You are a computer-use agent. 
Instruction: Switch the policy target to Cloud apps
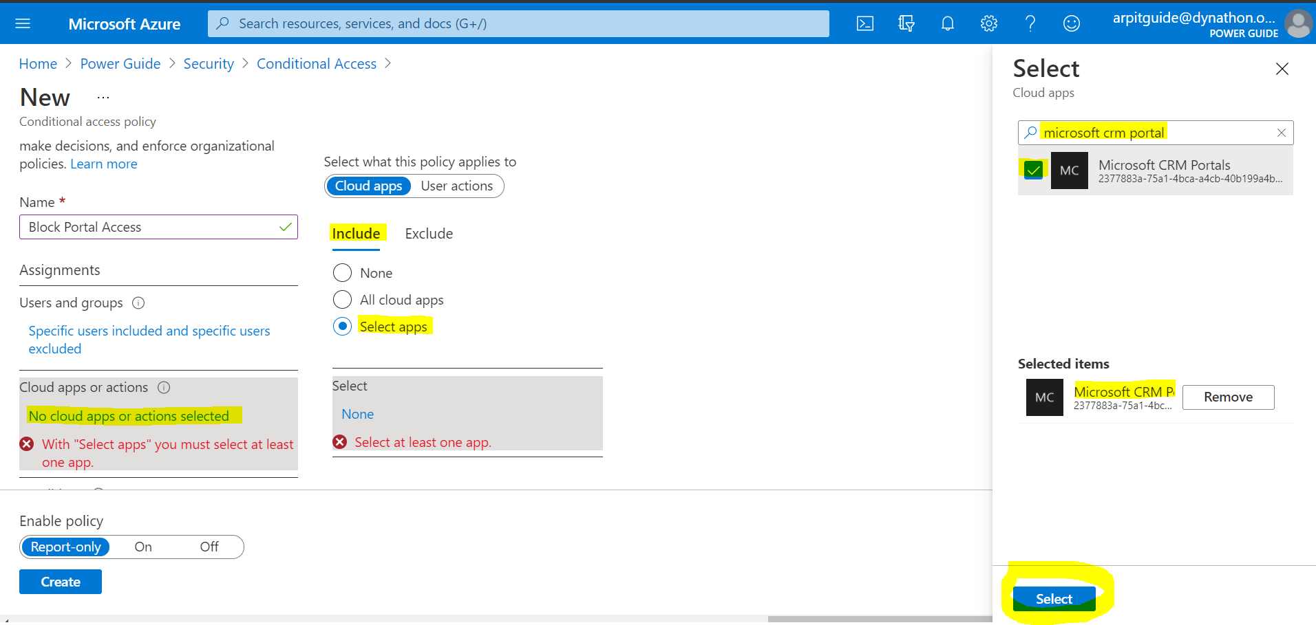(368, 186)
